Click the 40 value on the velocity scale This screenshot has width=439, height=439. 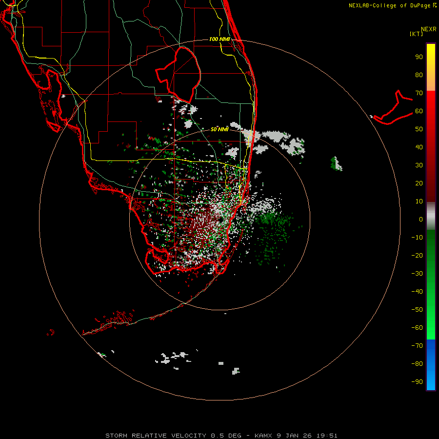pyautogui.click(x=419, y=147)
